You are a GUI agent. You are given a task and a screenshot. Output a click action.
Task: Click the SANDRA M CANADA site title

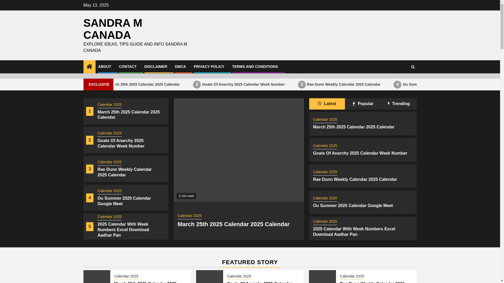coord(113,29)
